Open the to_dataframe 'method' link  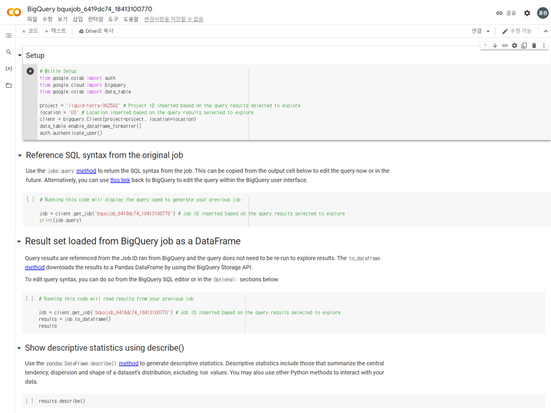35,267
